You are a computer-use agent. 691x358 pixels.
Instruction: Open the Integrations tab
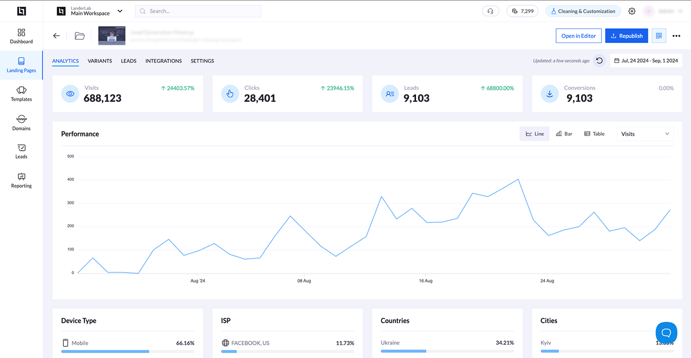(x=163, y=60)
